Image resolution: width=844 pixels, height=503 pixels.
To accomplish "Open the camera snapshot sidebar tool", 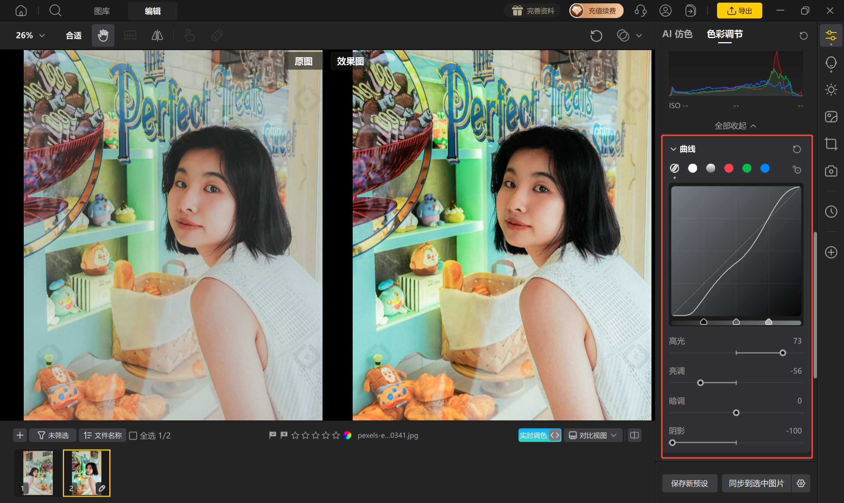I will [x=831, y=171].
